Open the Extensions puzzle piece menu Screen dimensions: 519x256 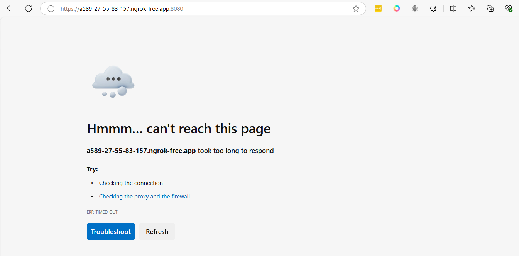click(433, 8)
